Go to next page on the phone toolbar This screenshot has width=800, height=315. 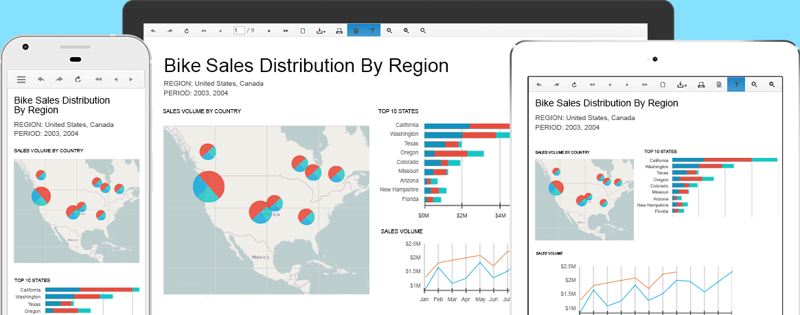tap(132, 80)
